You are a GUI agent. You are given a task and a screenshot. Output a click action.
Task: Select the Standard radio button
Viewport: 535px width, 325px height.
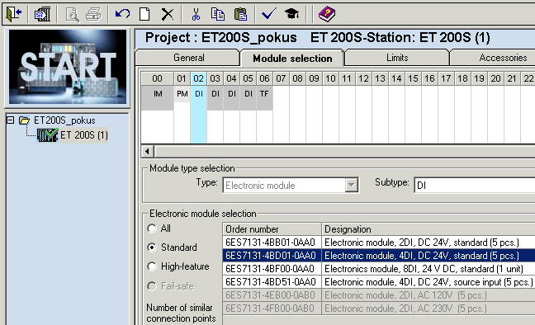(152, 247)
